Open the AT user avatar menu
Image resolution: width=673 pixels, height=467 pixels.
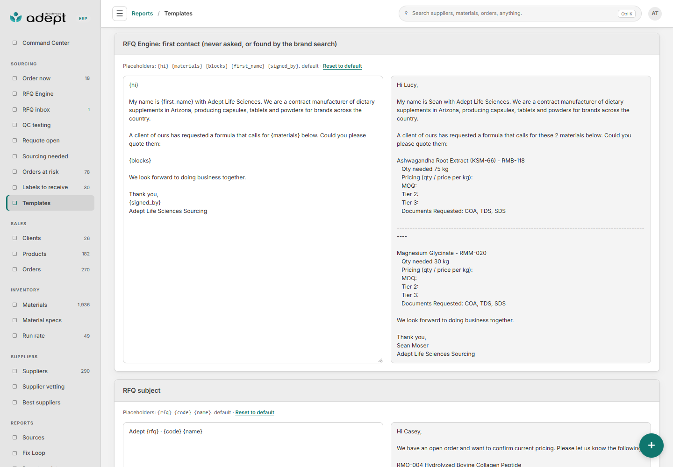655,14
